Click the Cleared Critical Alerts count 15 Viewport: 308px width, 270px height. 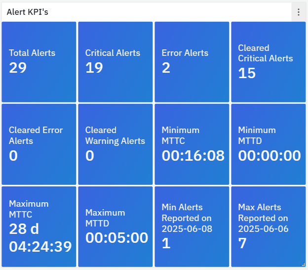point(247,73)
